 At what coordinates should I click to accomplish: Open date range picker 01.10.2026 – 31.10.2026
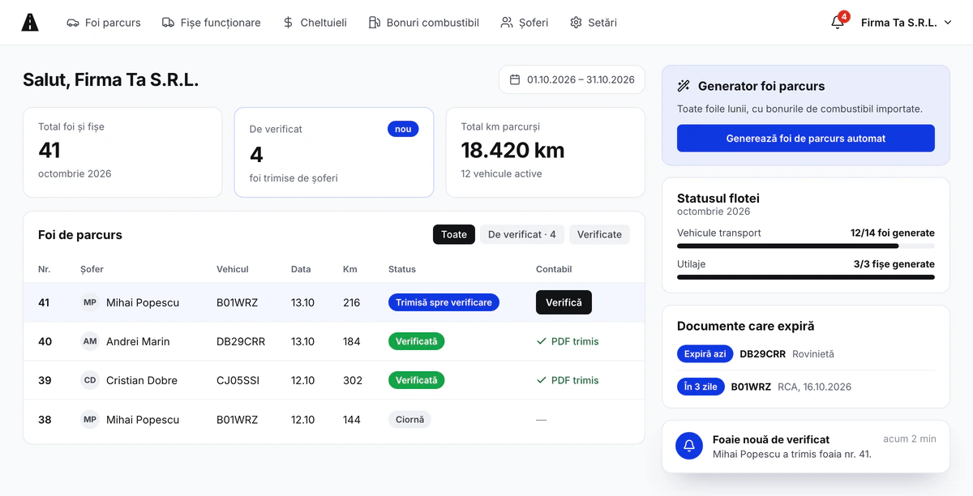click(572, 79)
